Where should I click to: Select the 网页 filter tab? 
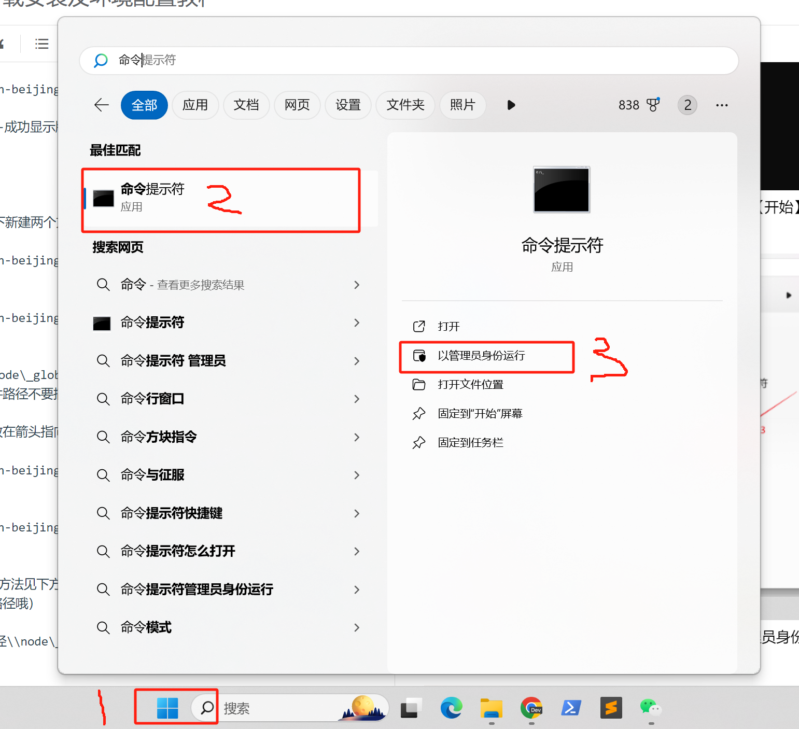pyautogui.click(x=297, y=105)
